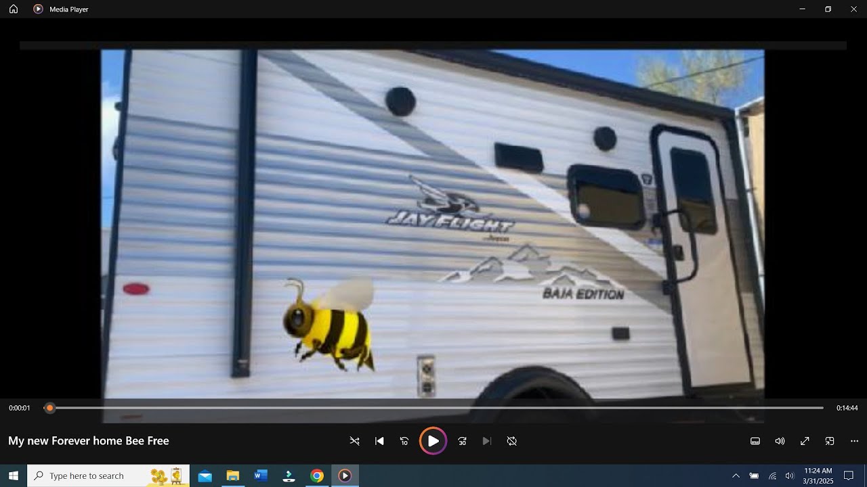Open Microsoft Word from the taskbar

coord(261,476)
